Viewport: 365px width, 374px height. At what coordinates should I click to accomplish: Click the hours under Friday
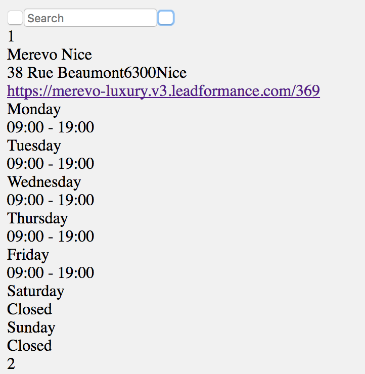click(x=51, y=272)
